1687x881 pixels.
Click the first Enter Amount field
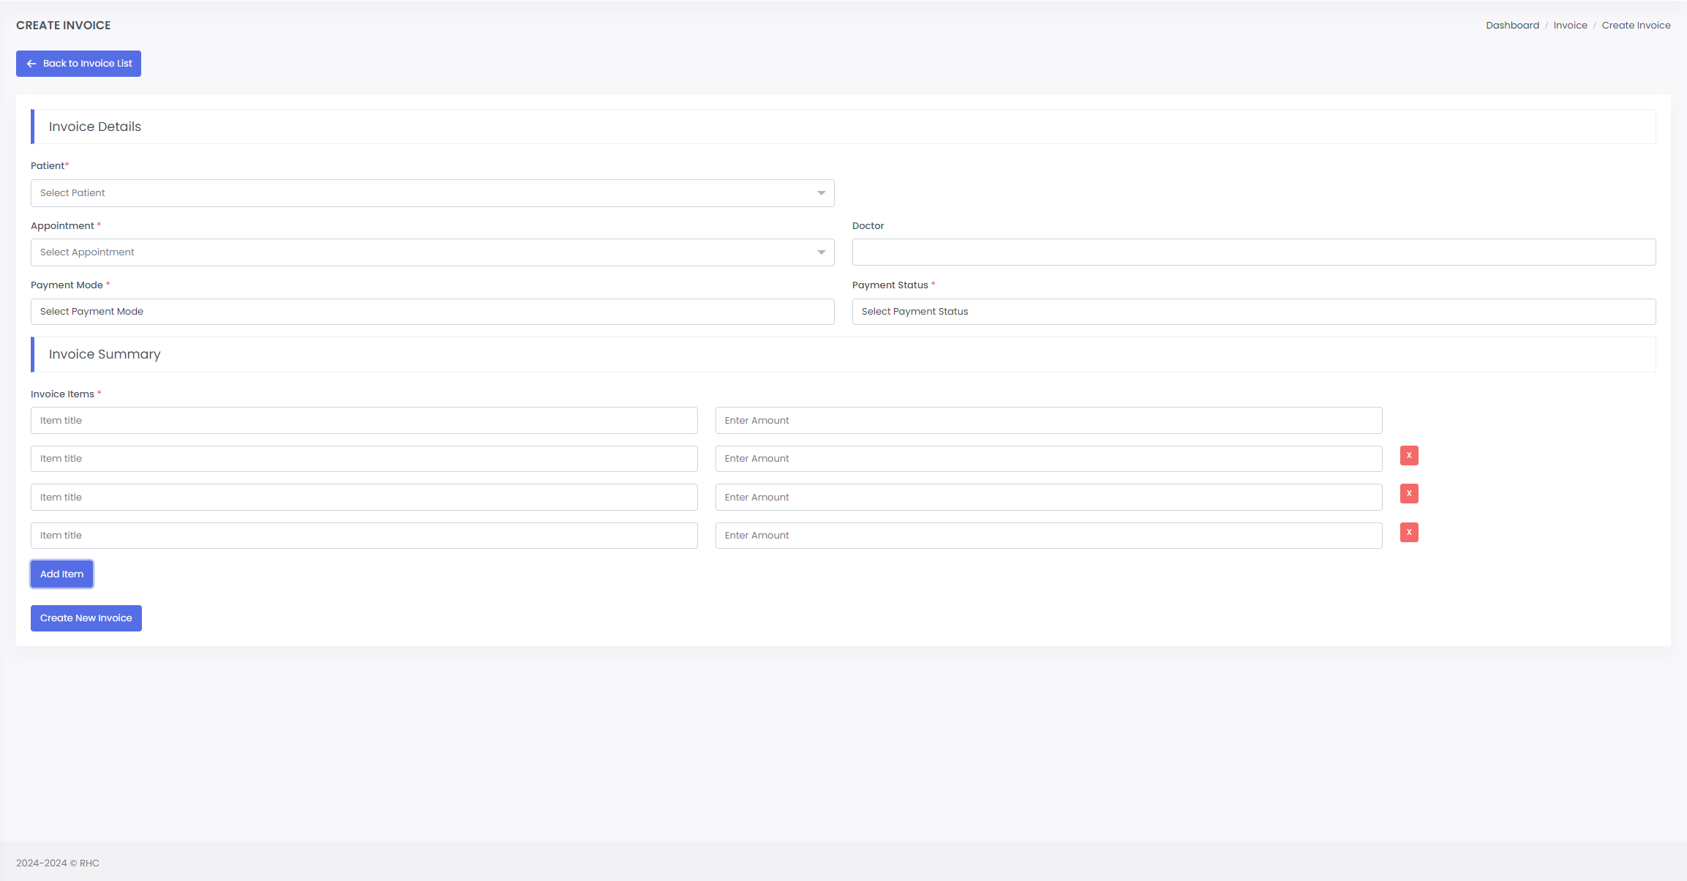pyautogui.click(x=1049, y=421)
